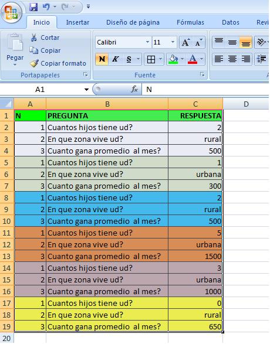The image size is (270, 344).
Task: Click Cortar to cut the selection
Action: [x=45, y=38]
